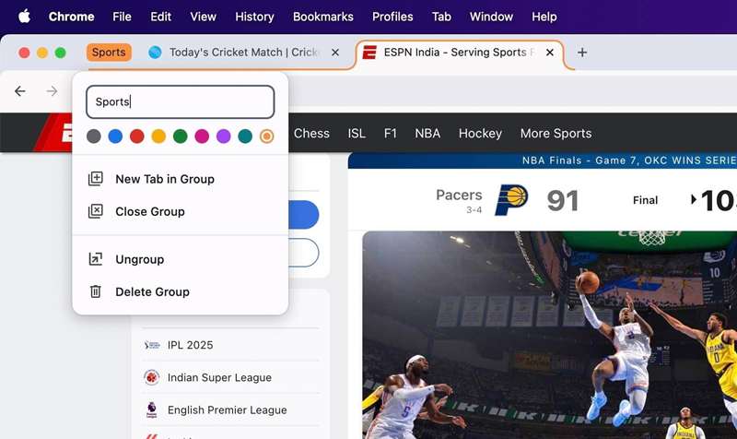Click the ESPN logo
This screenshot has width=737, height=439.
(53, 132)
